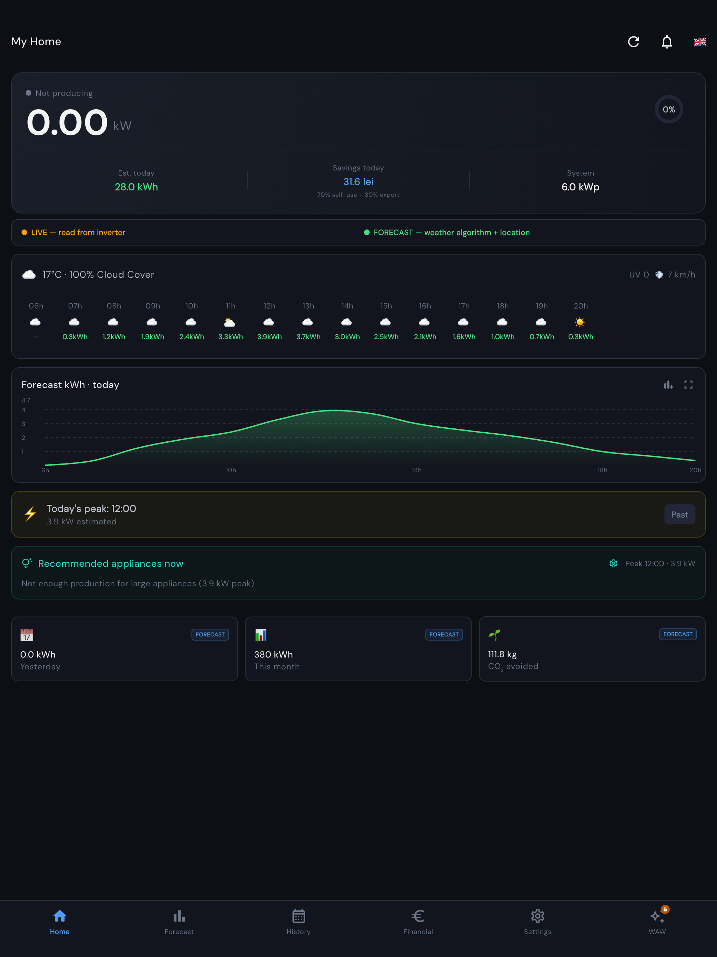This screenshot has height=957, width=717.
Task: Click the 10h label on chart axis
Action: [231, 470]
